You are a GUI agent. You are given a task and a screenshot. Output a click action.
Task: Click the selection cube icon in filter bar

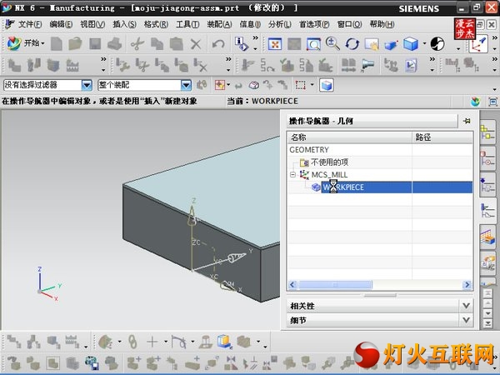tap(327, 85)
